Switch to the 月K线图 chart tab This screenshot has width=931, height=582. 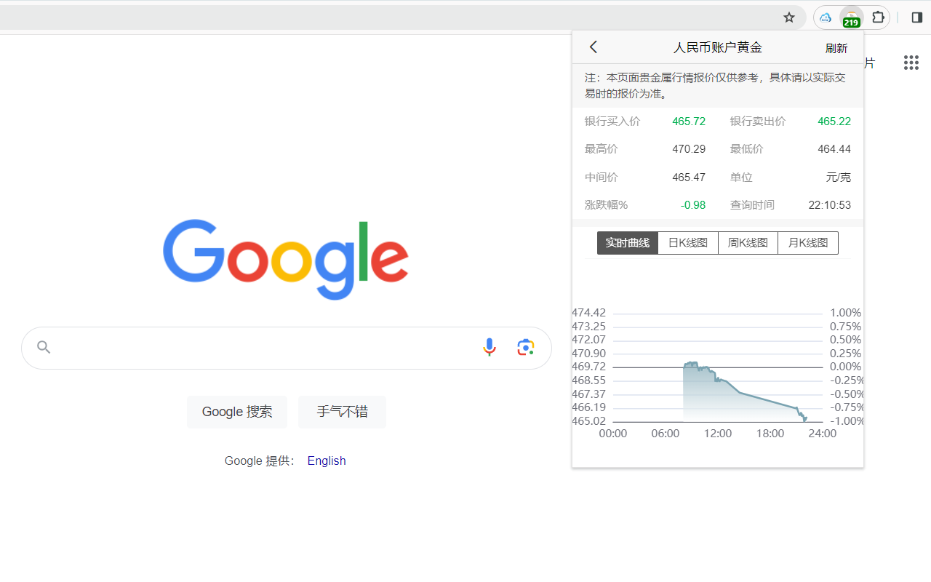807,242
